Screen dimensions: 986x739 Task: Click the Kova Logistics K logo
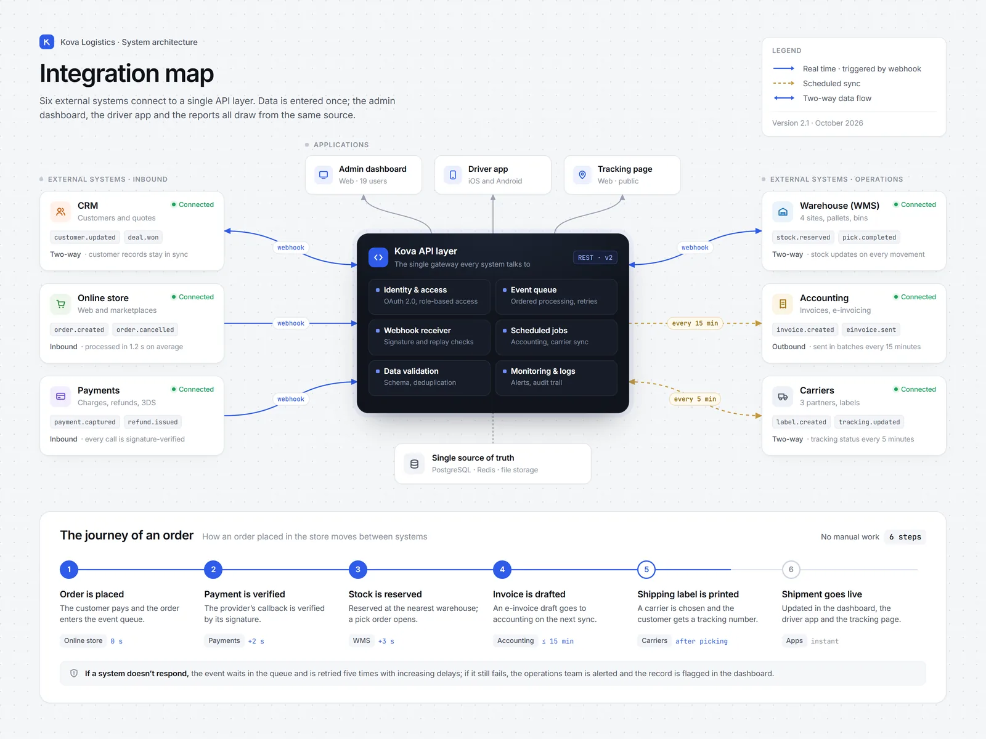coord(47,42)
